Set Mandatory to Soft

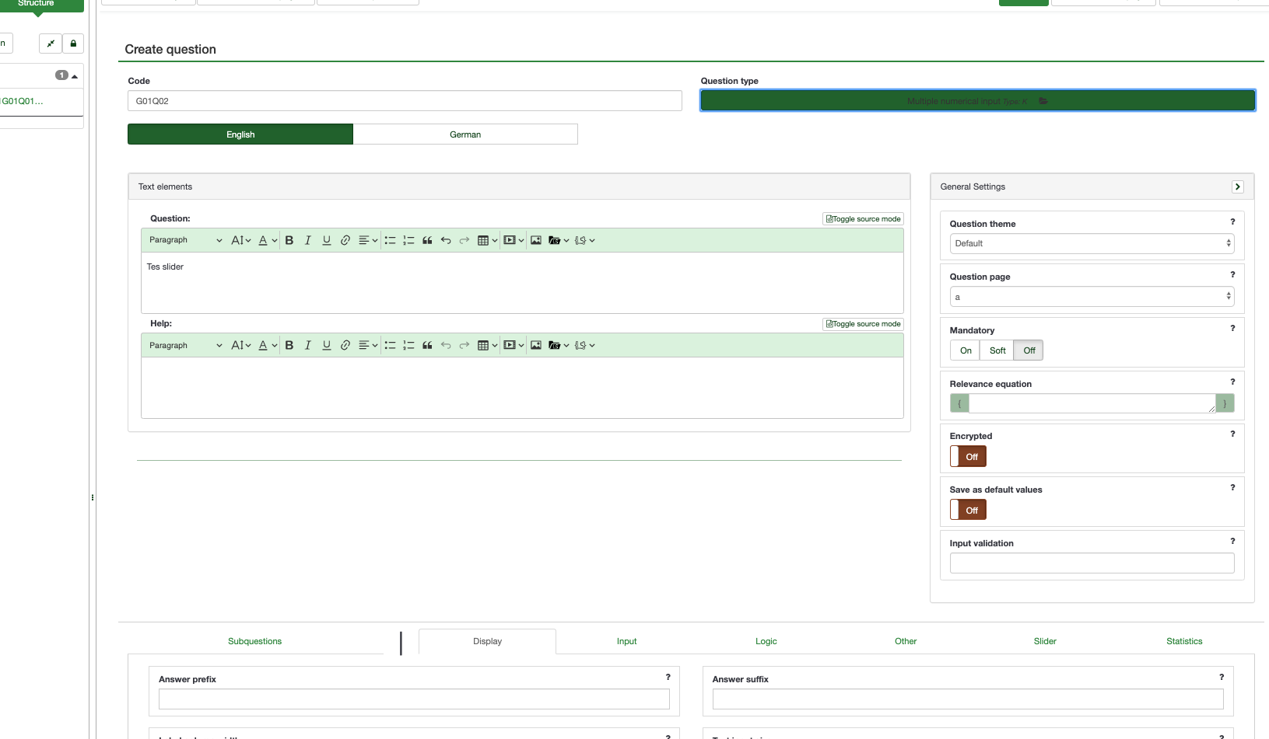click(997, 350)
